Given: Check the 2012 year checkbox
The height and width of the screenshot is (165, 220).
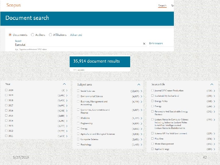Looking at the screenshot, I should pyautogui.click(x=6, y=131).
